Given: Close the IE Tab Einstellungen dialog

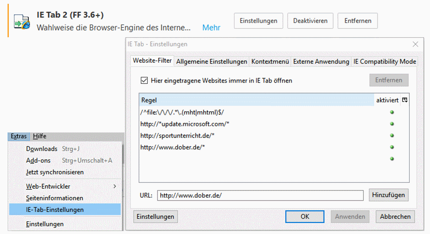Looking at the screenshot, I should 415,44.
